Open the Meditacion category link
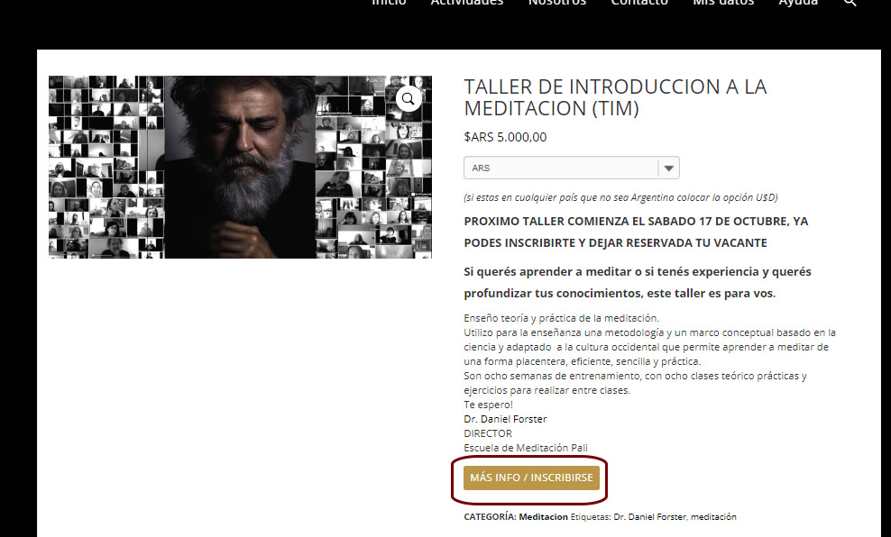Viewport: 891px width, 537px height. pos(543,517)
